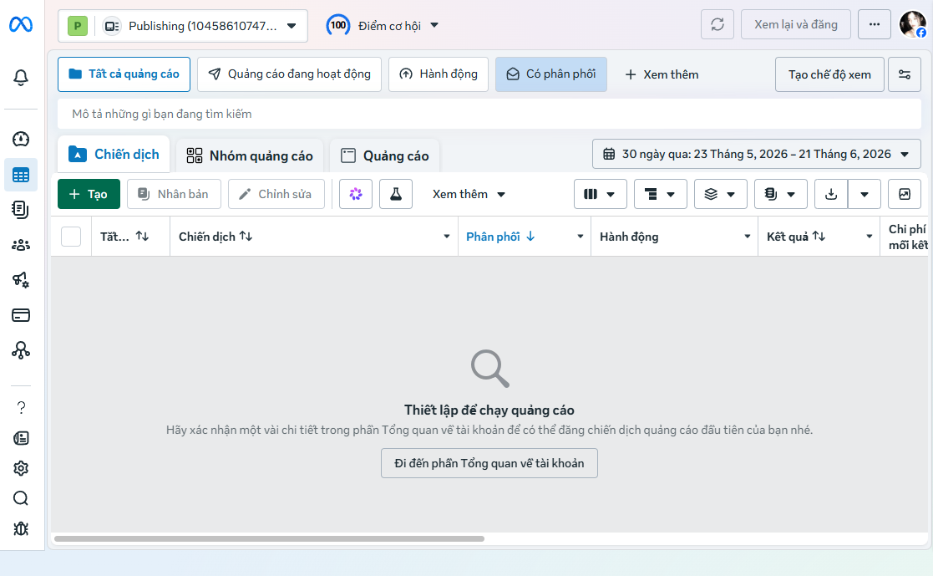The image size is (933, 576).
Task: Open Audiences people icon in sidebar
Action: (x=21, y=245)
